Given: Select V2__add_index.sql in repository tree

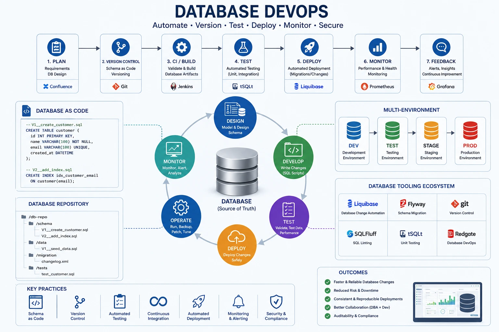Looking at the screenshot, I should (x=59, y=236).
